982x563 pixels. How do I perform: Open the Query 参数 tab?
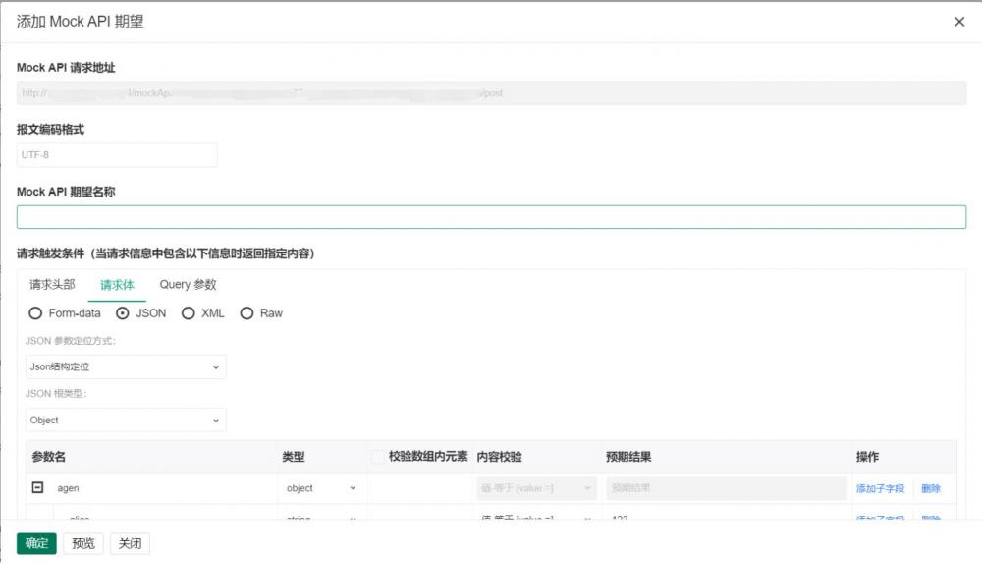pyautogui.click(x=188, y=285)
